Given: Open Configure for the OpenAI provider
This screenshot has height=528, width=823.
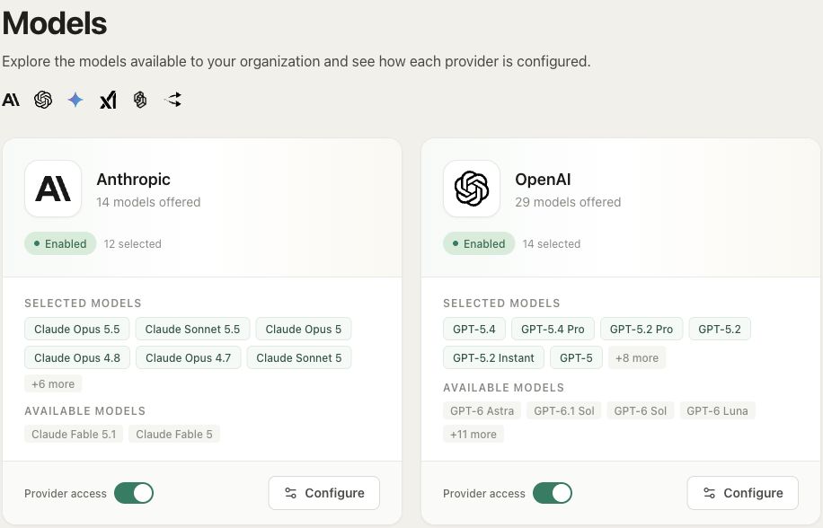Looking at the screenshot, I should click(743, 493).
